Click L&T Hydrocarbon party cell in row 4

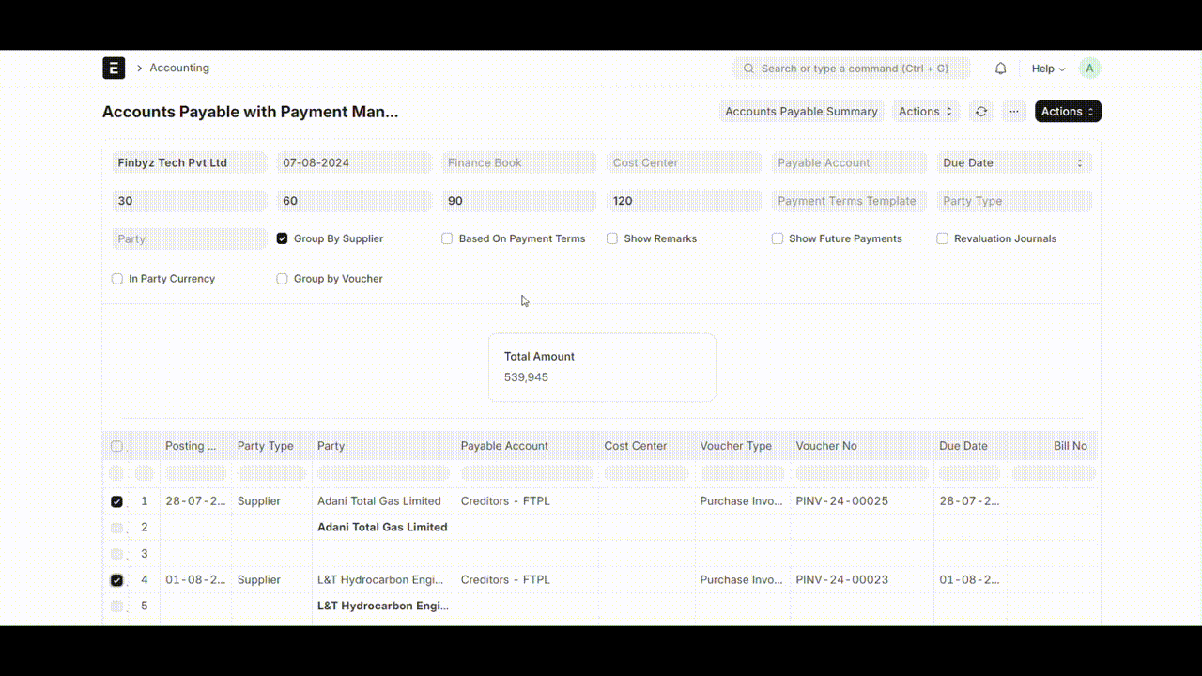tap(380, 580)
